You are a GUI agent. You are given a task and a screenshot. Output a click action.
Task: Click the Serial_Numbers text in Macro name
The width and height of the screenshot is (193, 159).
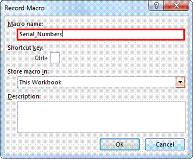(x=40, y=34)
